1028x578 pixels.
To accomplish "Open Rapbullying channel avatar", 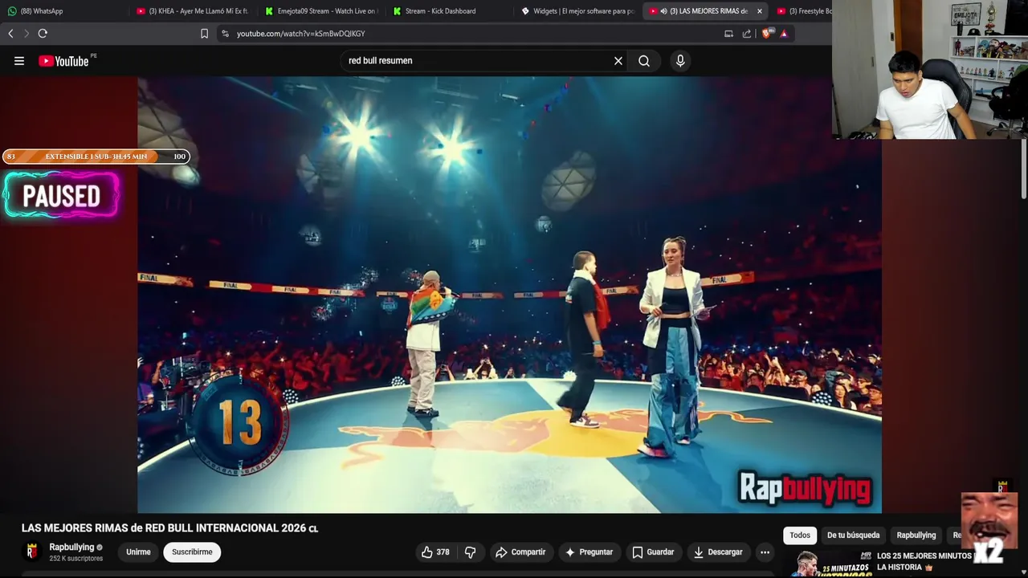I will (32, 552).
